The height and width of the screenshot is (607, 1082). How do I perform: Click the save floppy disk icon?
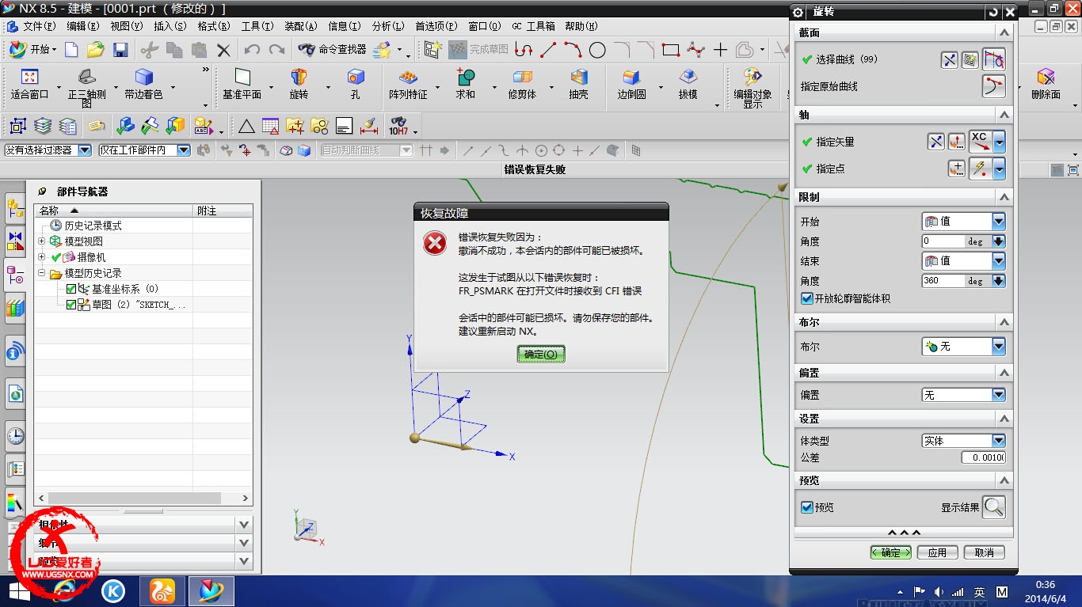120,50
